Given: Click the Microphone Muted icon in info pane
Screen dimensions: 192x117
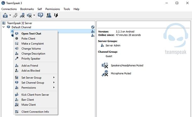Looking at the screenshot, I should coord(105,73).
